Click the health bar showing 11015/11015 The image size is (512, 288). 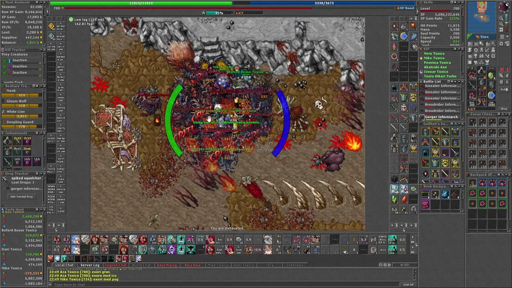pos(141,3)
